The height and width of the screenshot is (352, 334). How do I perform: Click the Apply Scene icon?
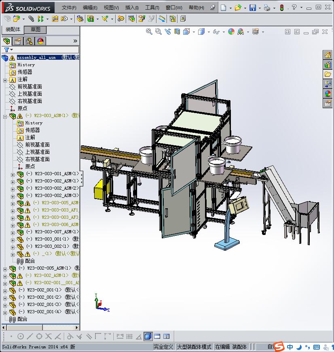tap(241, 31)
